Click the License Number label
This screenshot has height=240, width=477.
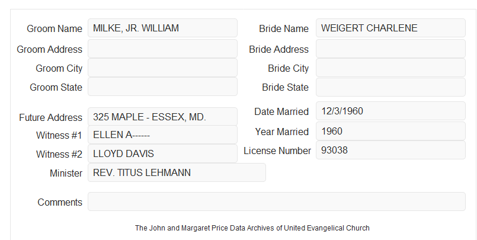(x=277, y=151)
